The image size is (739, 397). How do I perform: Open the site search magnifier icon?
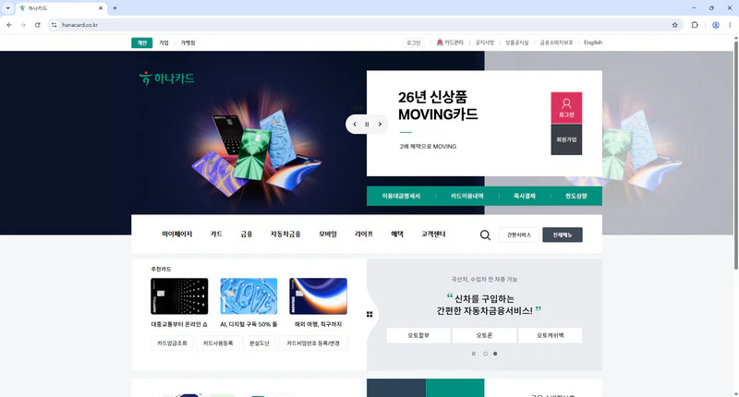coord(485,235)
